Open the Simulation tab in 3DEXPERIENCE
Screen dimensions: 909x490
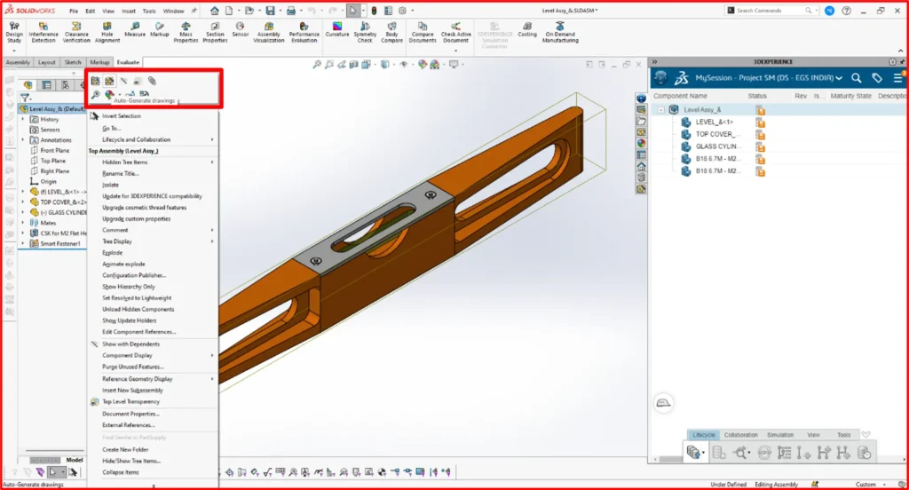pos(779,435)
